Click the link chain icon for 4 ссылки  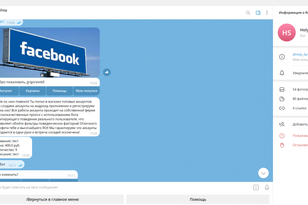coord(282,108)
